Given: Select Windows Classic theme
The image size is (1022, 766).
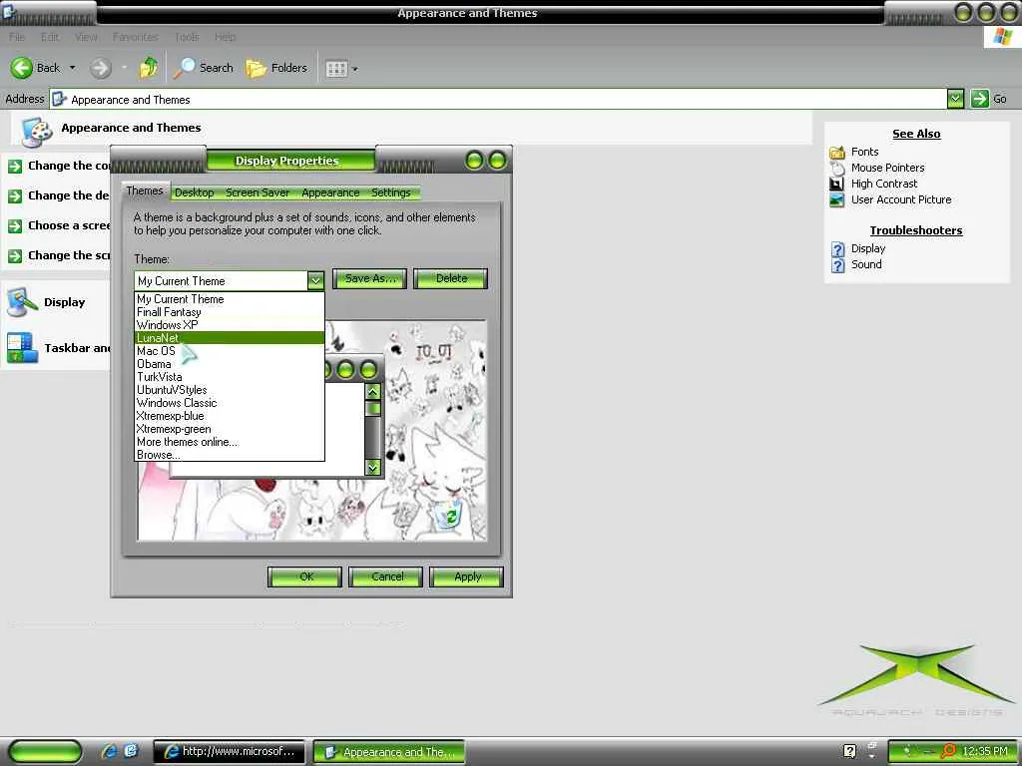Looking at the screenshot, I should click(230, 403).
